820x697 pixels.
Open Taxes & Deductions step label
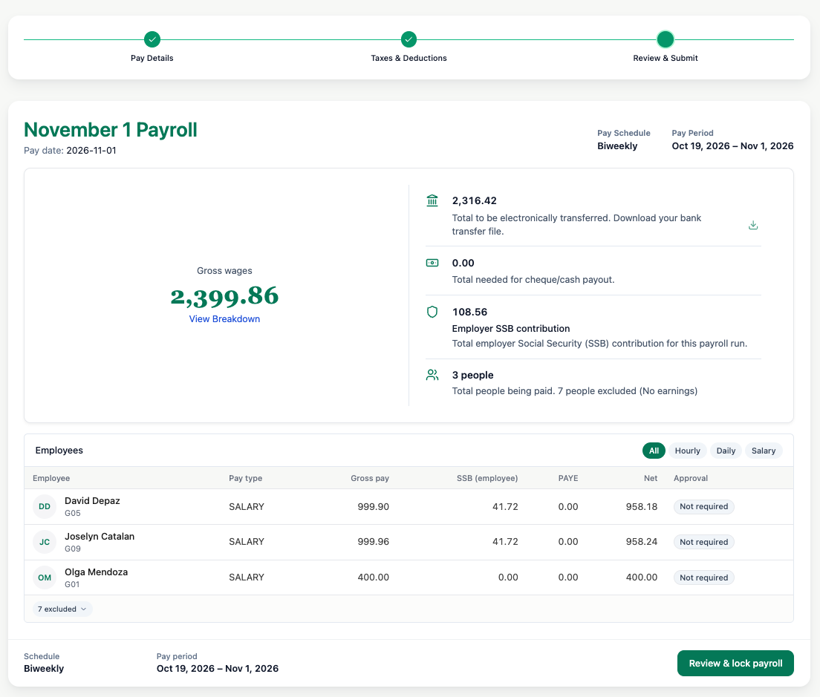coord(409,58)
